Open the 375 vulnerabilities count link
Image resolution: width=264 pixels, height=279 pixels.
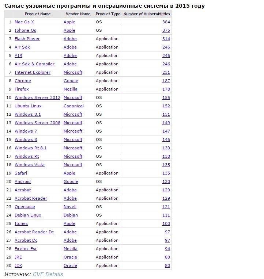(166, 30)
